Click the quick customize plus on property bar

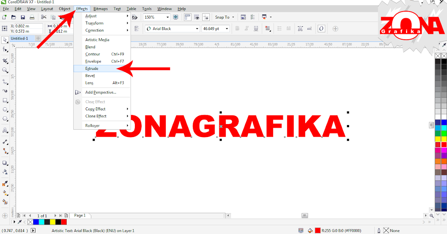[335, 29]
